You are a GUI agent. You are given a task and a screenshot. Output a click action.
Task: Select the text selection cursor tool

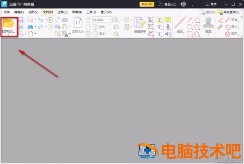pos(58,27)
